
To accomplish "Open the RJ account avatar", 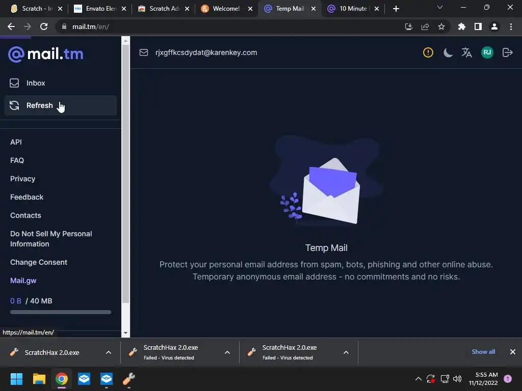I will 487,52.
